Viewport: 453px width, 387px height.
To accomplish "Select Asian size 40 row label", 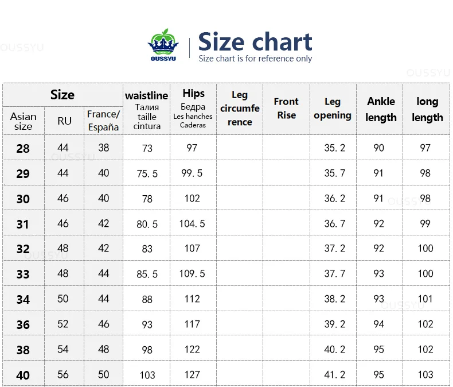I will pyautogui.click(x=23, y=375).
